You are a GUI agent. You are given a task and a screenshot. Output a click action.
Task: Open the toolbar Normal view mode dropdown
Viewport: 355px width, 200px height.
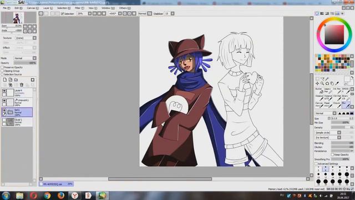(x=149, y=13)
